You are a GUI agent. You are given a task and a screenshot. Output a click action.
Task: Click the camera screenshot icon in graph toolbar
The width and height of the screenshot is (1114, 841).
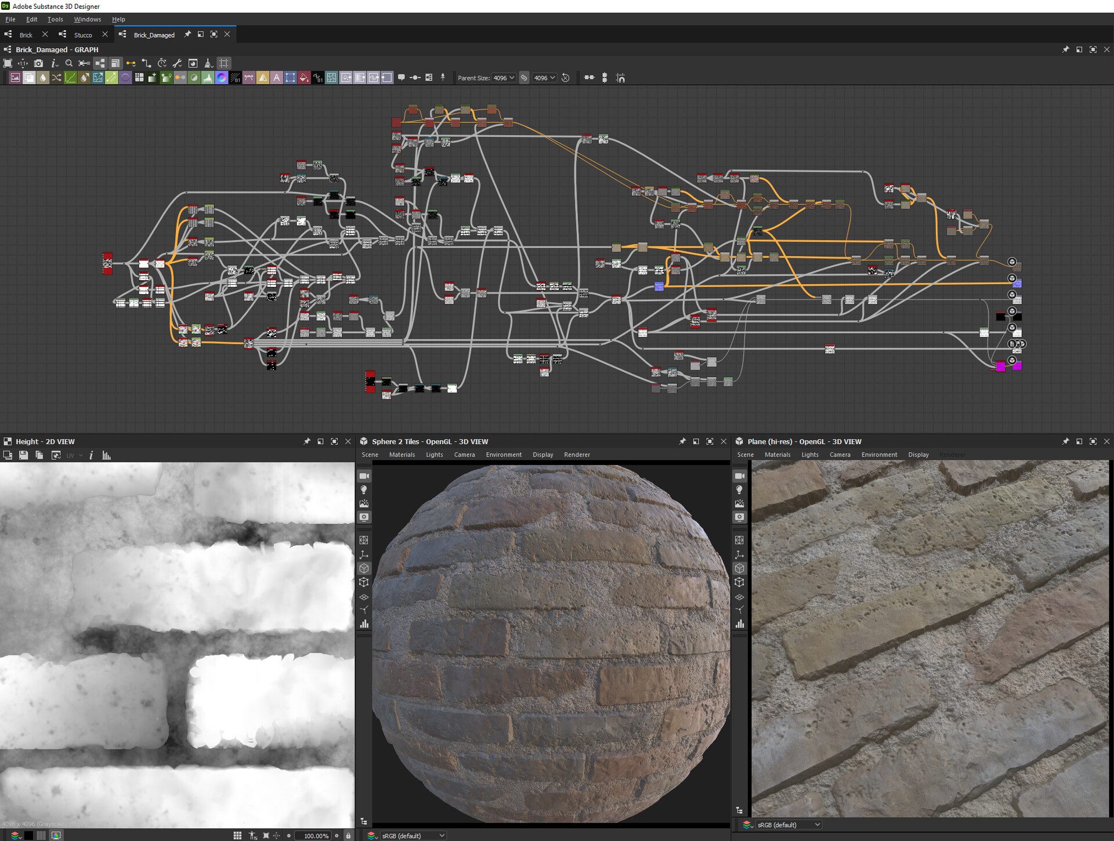(x=38, y=63)
